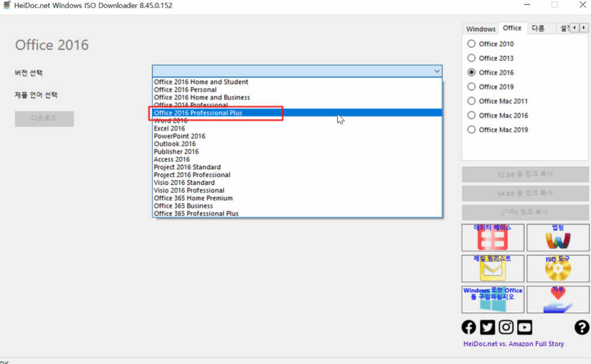Switch to the Windows tab

point(481,29)
